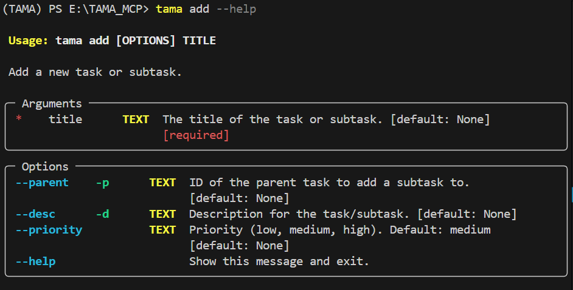Click the scrollbar marker at right edge
Viewport: 573px width, 290px height.
[x=572, y=195]
